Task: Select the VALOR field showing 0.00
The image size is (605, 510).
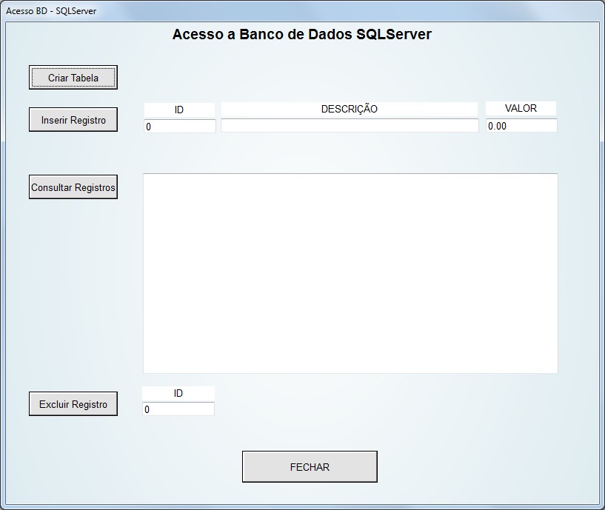Action: coord(521,125)
